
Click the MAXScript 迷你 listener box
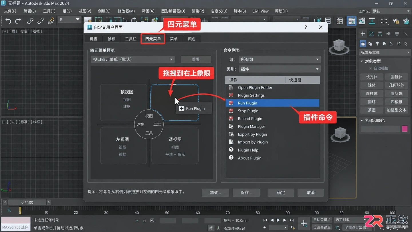point(16,227)
